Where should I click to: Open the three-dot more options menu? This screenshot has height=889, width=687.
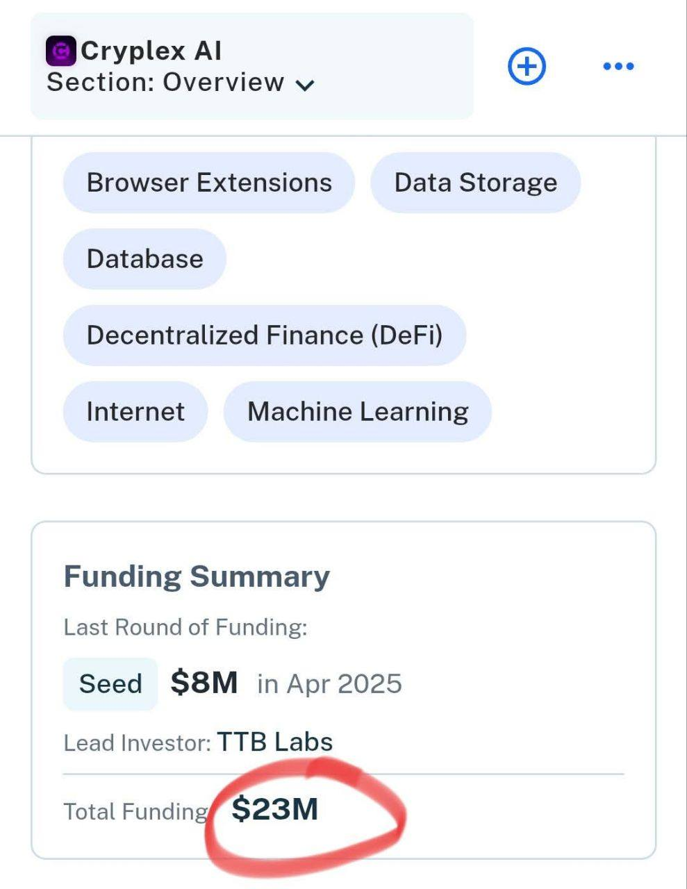point(618,67)
